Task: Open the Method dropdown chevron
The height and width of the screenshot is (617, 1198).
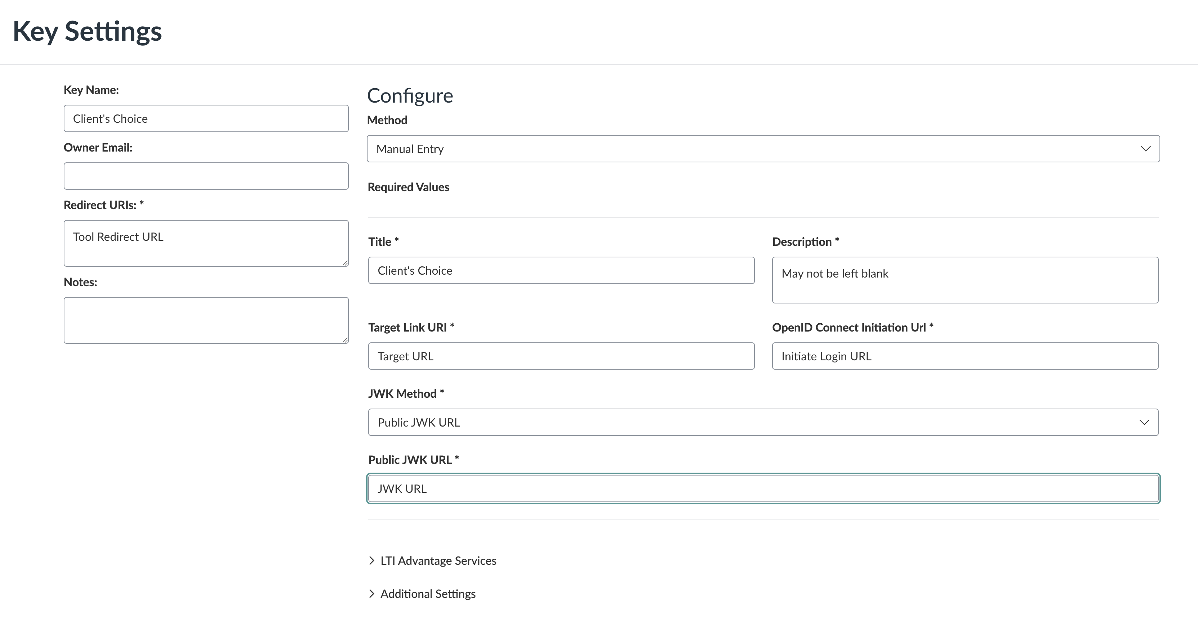Action: pos(1145,149)
